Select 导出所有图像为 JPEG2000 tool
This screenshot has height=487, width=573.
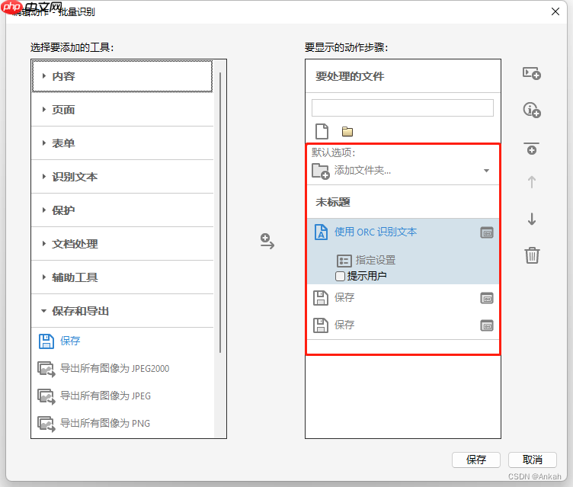(114, 368)
